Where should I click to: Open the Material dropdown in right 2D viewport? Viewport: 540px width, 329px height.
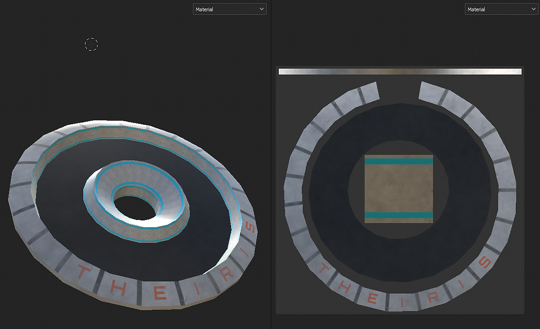click(x=501, y=9)
